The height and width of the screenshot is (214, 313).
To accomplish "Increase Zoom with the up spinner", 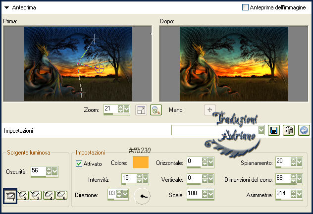I will pos(120,107).
